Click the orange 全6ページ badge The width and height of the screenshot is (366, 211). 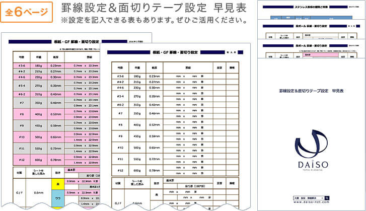[26, 12]
